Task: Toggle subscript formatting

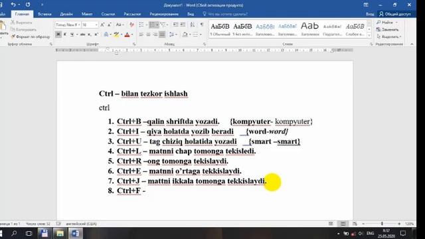Action: coord(90,35)
